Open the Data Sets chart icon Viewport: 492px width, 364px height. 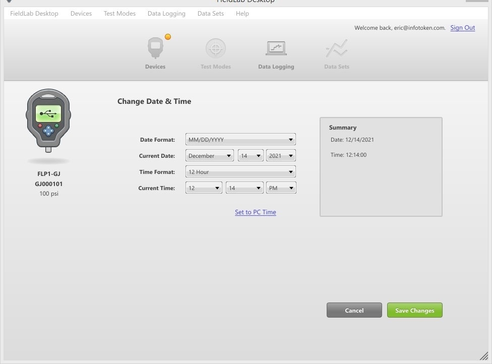pyautogui.click(x=337, y=48)
